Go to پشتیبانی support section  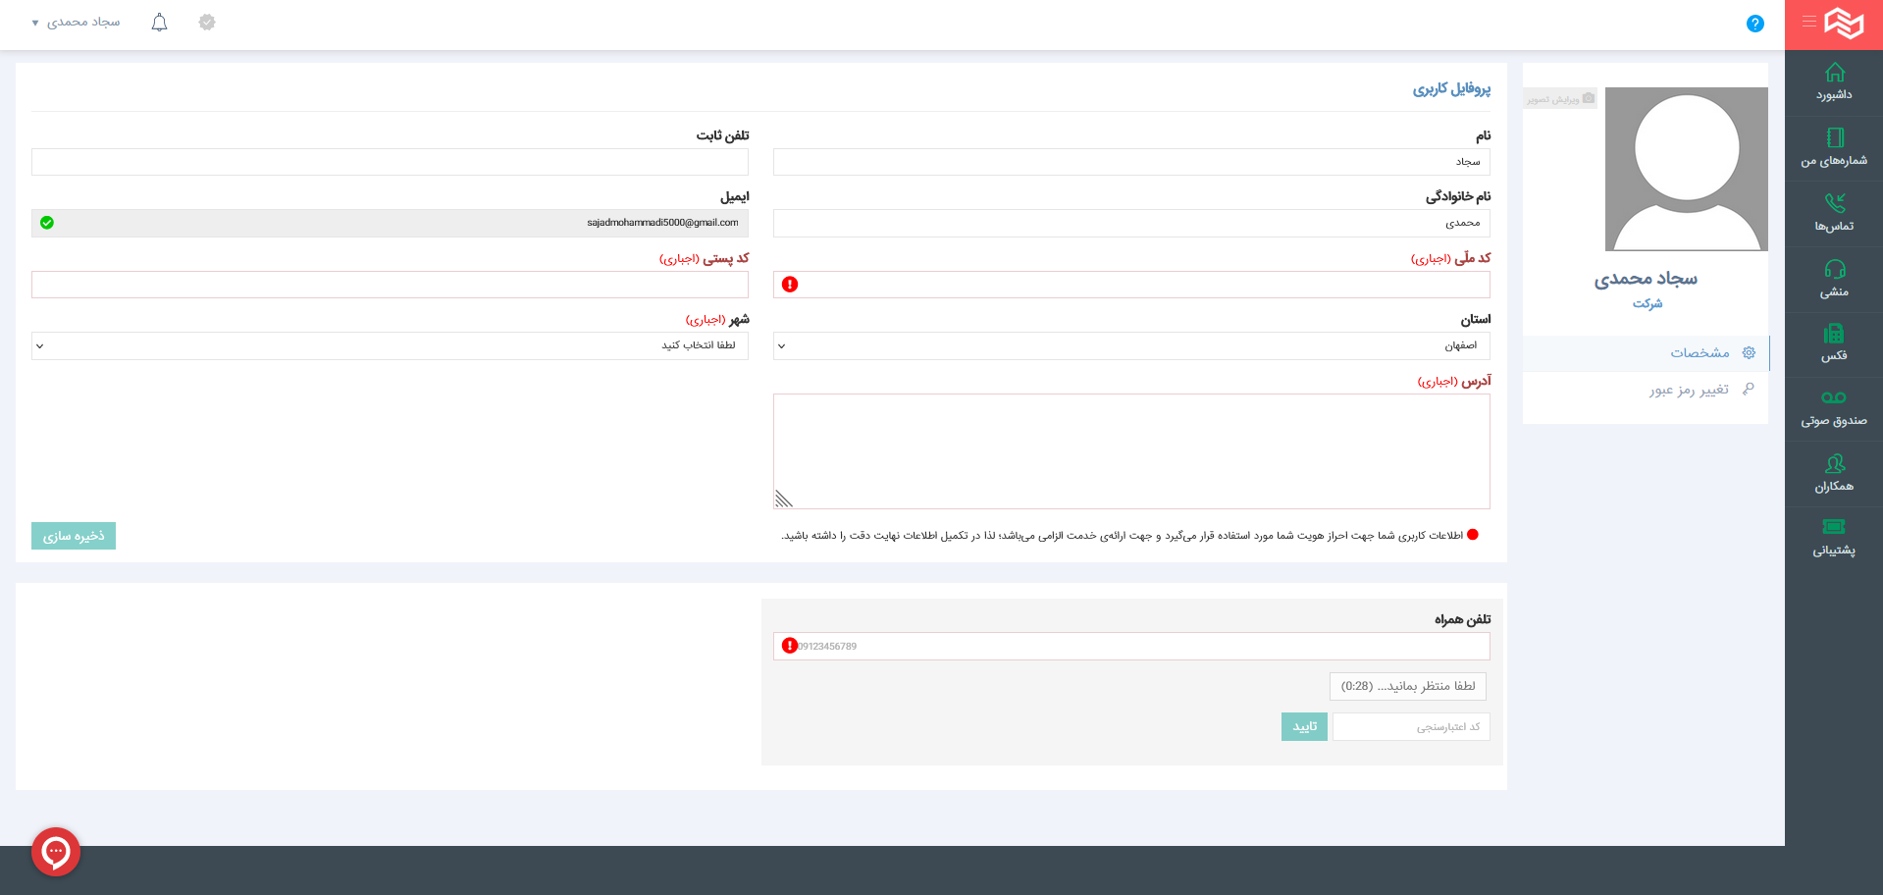click(x=1833, y=540)
